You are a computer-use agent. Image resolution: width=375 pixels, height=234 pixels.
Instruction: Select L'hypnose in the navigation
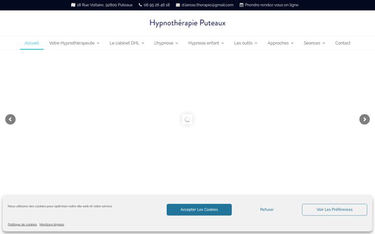[x=164, y=43]
